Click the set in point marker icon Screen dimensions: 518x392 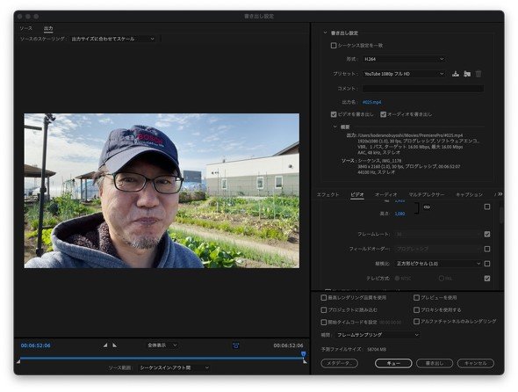[105, 345]
